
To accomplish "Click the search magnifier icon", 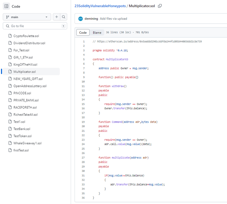I will click(x=64, y=17).
